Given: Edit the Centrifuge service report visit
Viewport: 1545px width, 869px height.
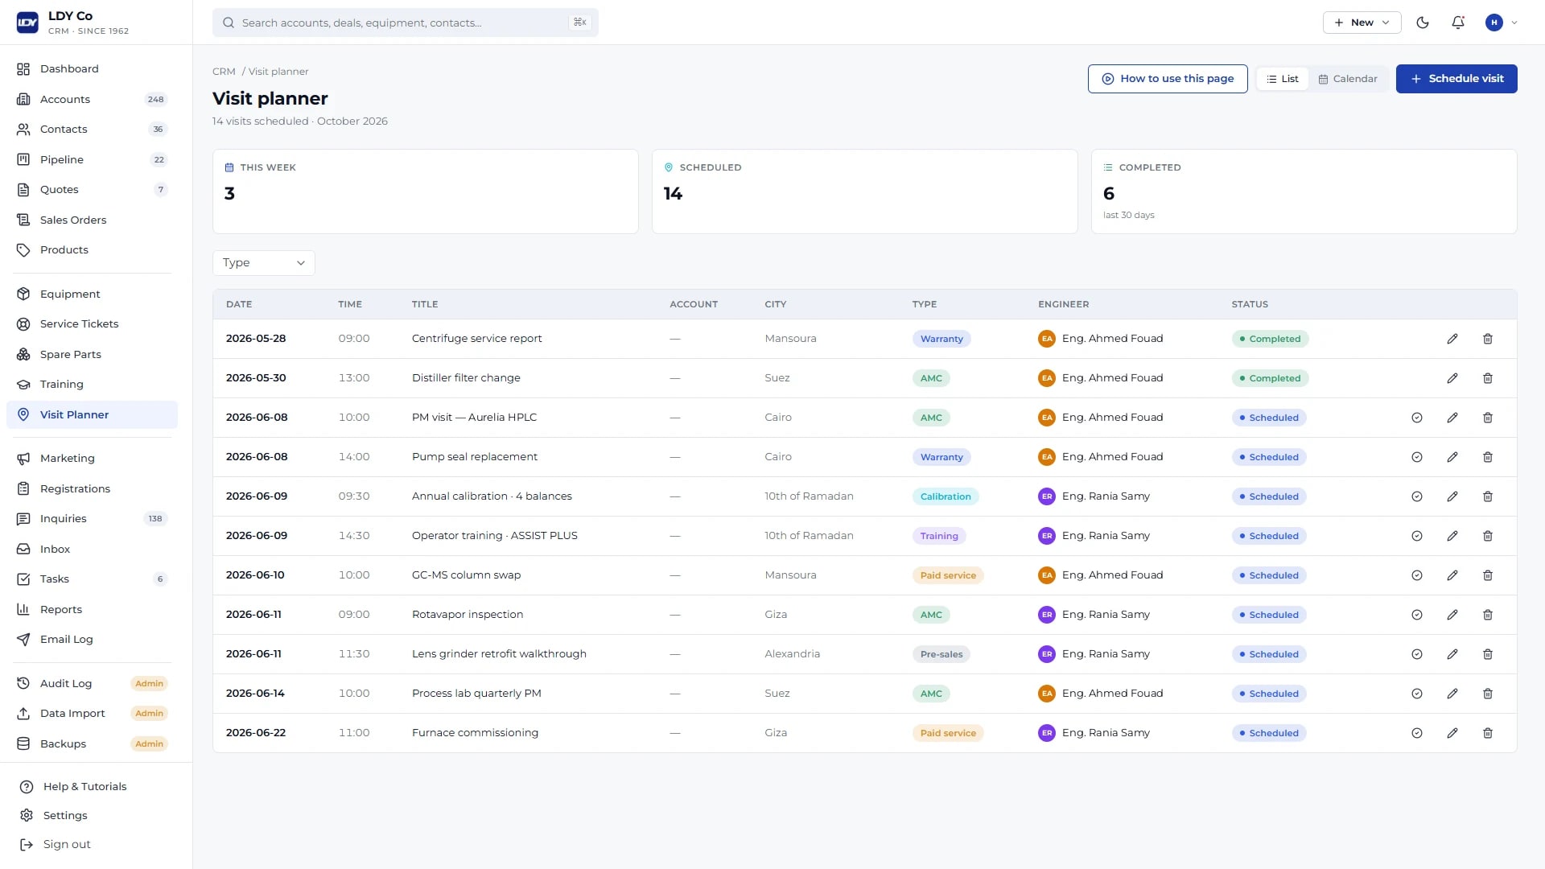Looking at the screenshot, I should [1452, 339].
